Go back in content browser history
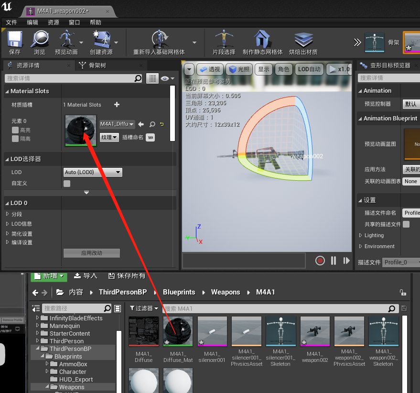The height and width of the screenshot is (393, 420). pyautogui.click(x=35, y=293)
